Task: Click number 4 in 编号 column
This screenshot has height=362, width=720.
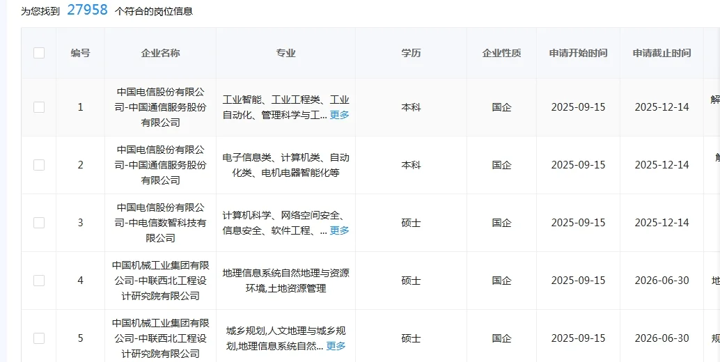Action: 80,281
